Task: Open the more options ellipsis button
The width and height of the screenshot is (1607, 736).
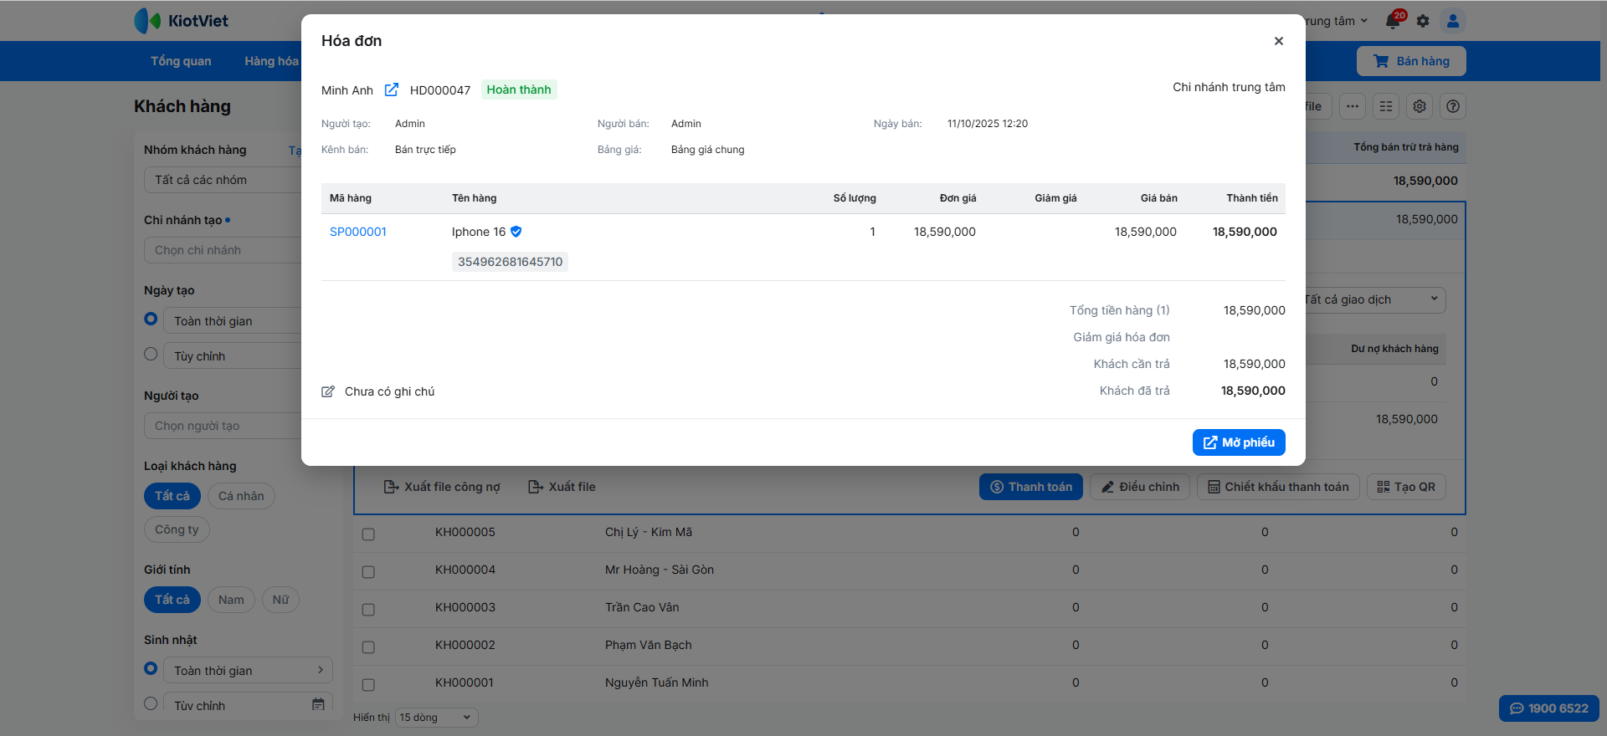Action: click(x=1353, y=106)
